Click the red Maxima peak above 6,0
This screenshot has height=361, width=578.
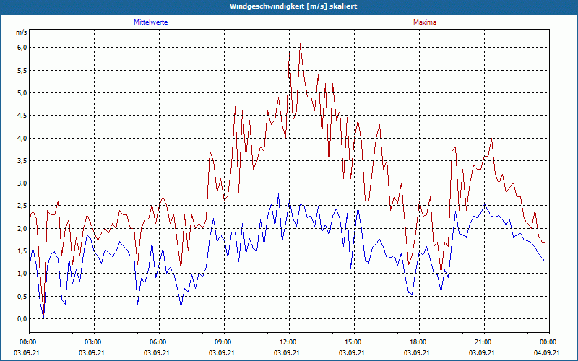[x=300, y=43]
